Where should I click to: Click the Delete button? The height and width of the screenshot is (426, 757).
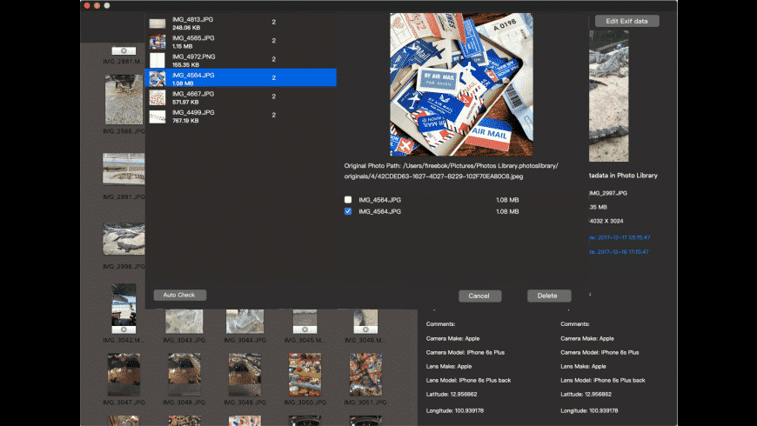549,296
